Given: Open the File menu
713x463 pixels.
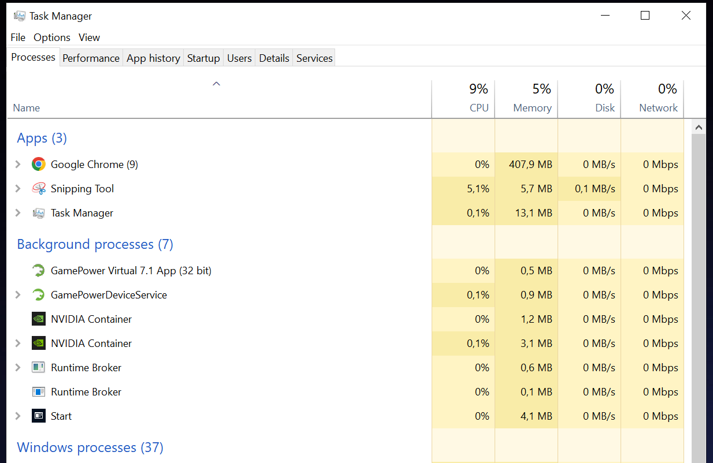Looking at the screenshot, I should pyautogui.click(x=18, y=38).
